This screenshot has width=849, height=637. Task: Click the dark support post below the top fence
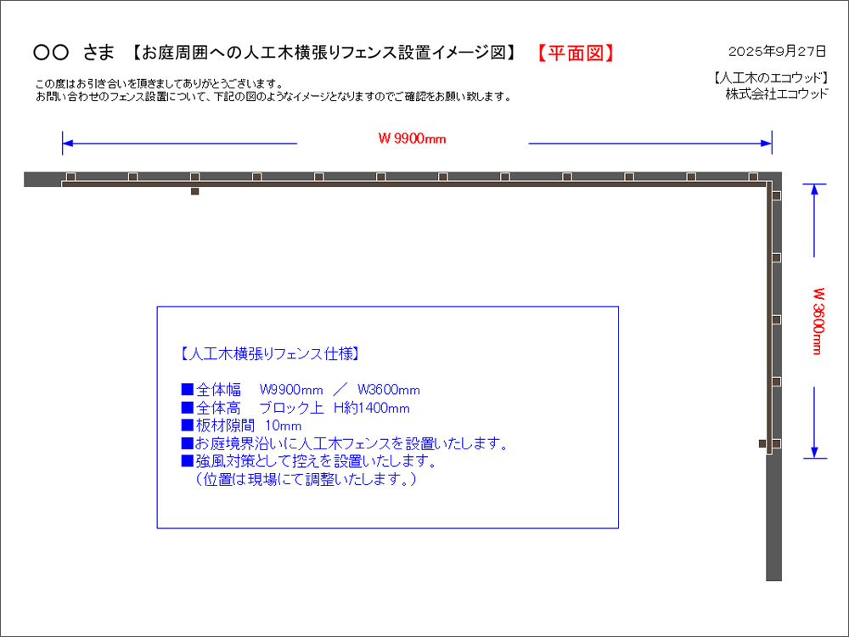click(194, 192)
